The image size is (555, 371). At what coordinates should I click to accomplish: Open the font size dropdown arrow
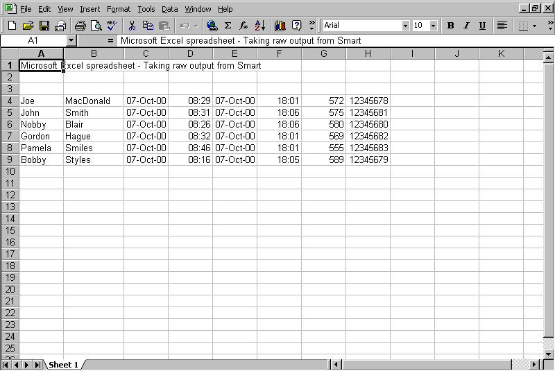[433, 26]
